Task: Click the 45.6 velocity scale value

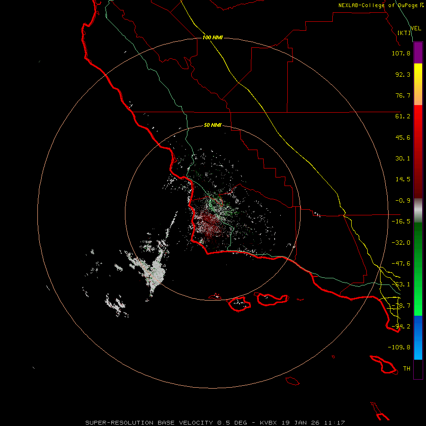Action: 403,137
